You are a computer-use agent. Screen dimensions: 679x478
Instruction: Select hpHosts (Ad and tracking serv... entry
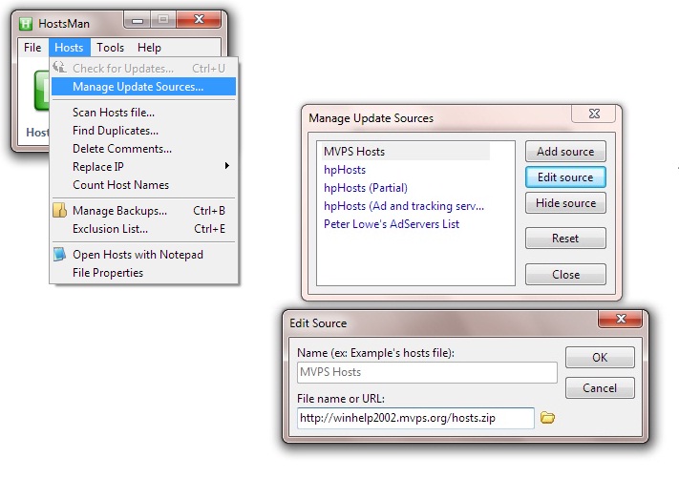coord(404,206)
